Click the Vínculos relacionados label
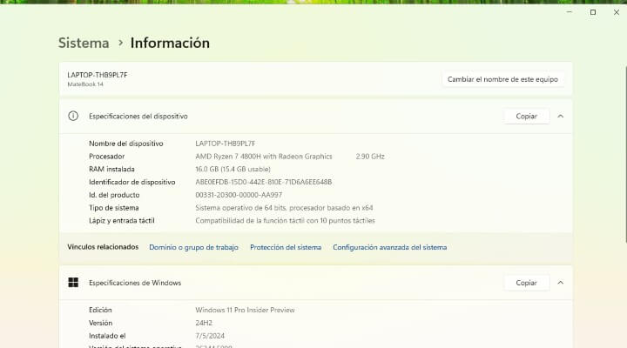 [x=103, y=247]
